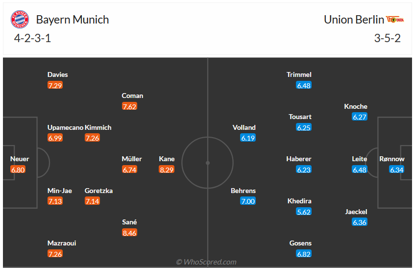Click the Union Berlin club crest
Viewport: 414px width, 268px height.
coord(395,20)
